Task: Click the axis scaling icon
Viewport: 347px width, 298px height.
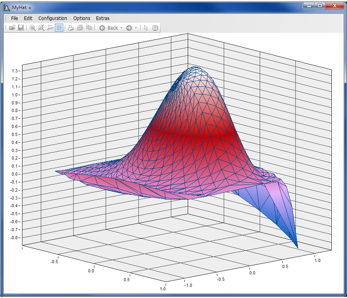Action: point(50,28)
